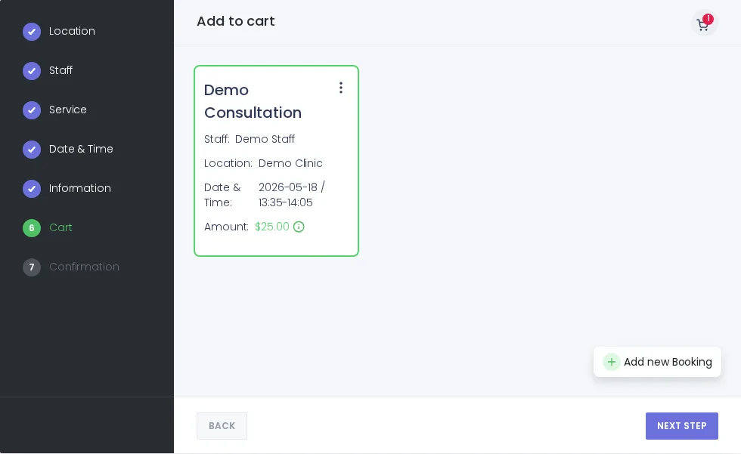Click the Demo Consultation card title

point(253,101)
